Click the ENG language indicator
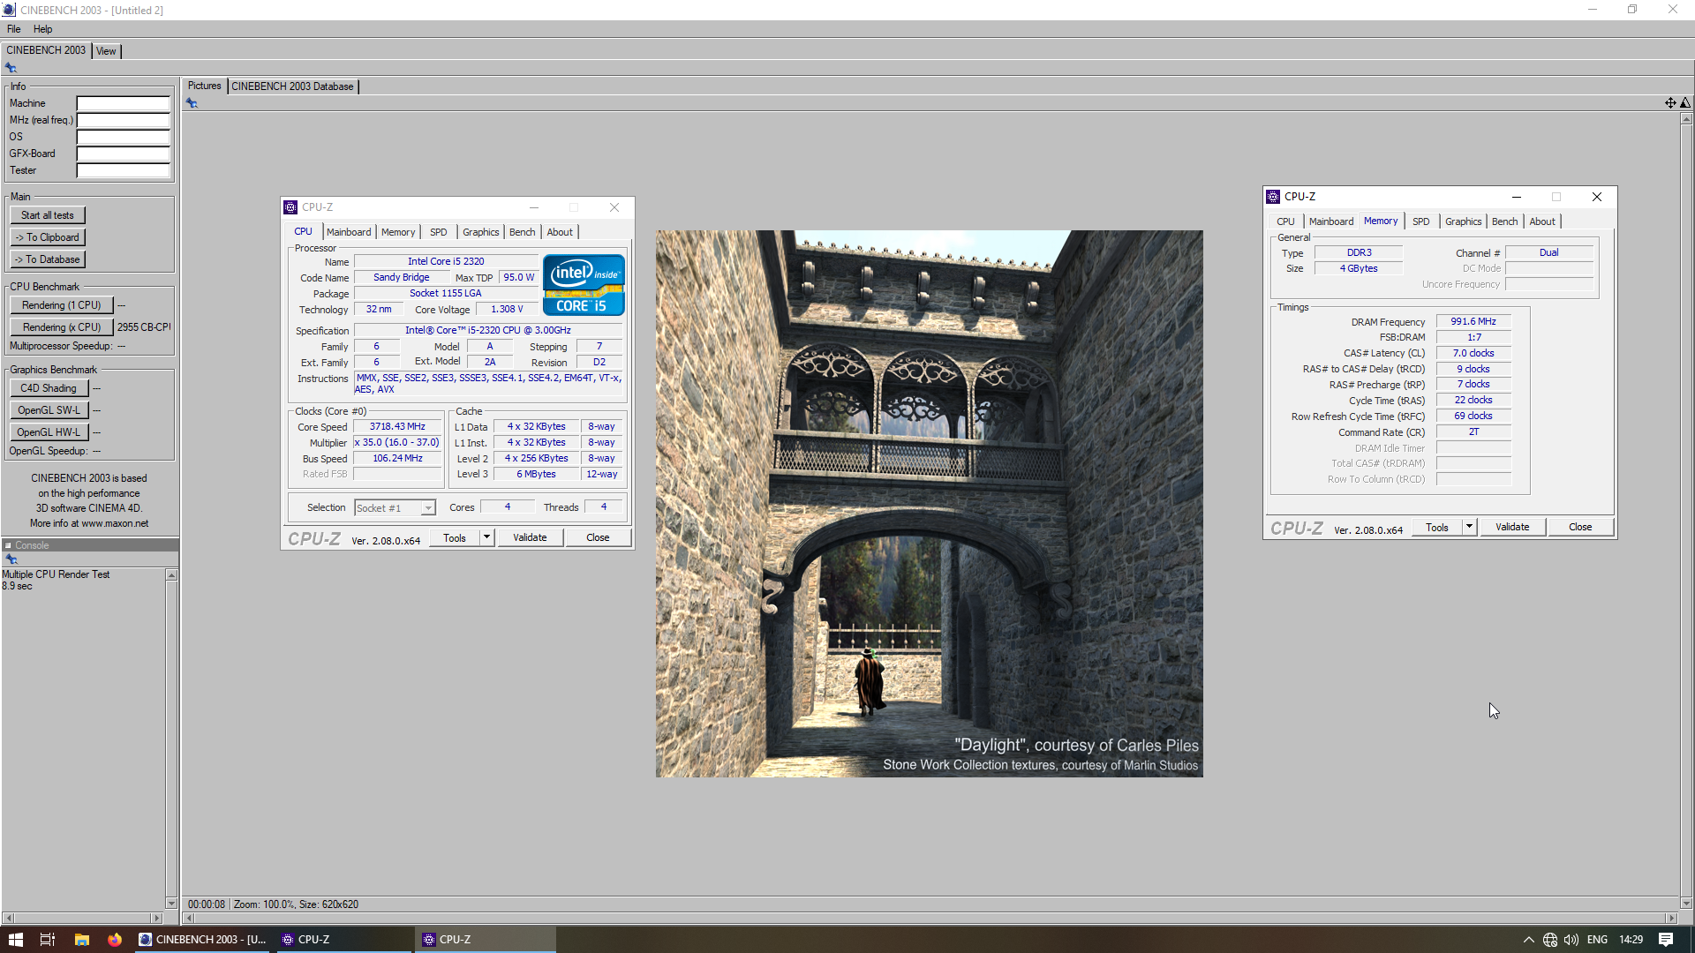The image size is (1695, 953). coord(1597,940)
